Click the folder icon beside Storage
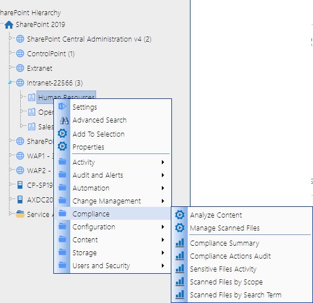Image resolution: width=313 pixels, height=303 pixels. pos(62,252)
